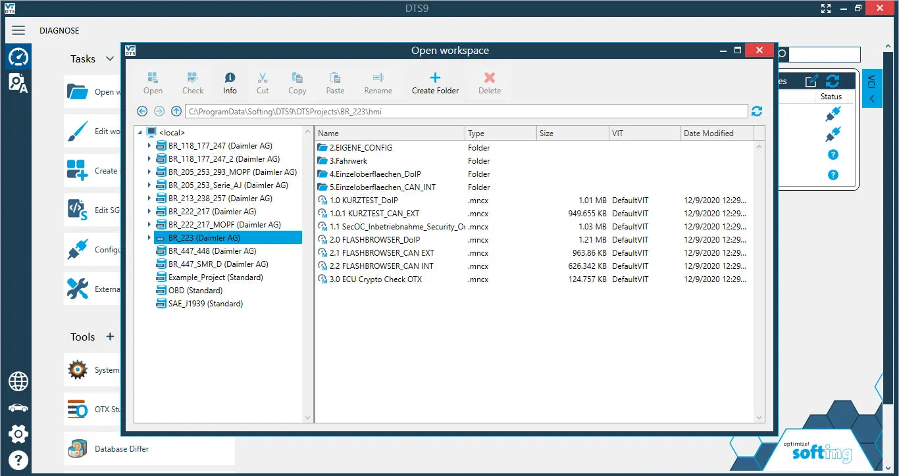
Task: Open the hamburger menu next to DIAGNOSE
Action: 18,30
